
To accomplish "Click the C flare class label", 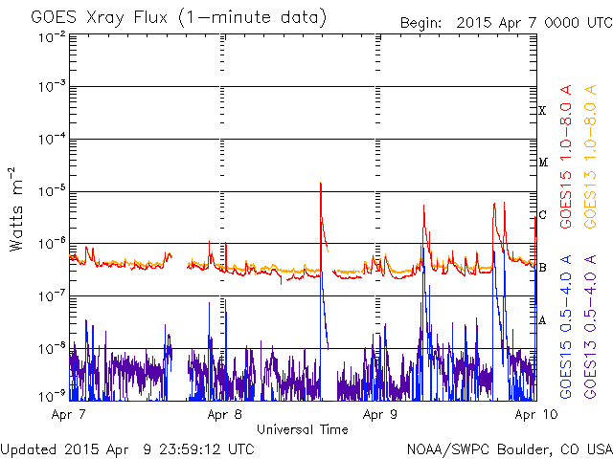I will (542, 215).
